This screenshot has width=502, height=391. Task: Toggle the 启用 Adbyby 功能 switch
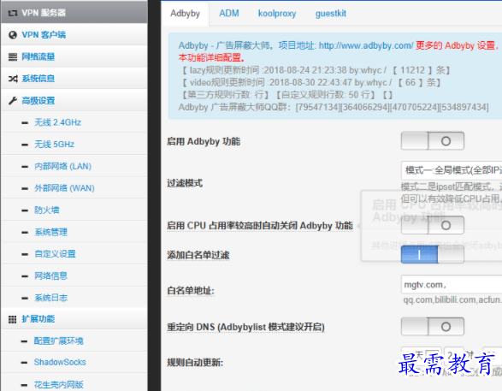point(433,141)
